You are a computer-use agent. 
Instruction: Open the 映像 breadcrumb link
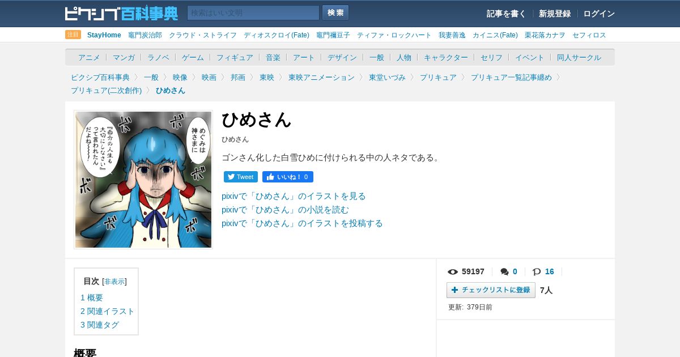[x=180, y=77]
